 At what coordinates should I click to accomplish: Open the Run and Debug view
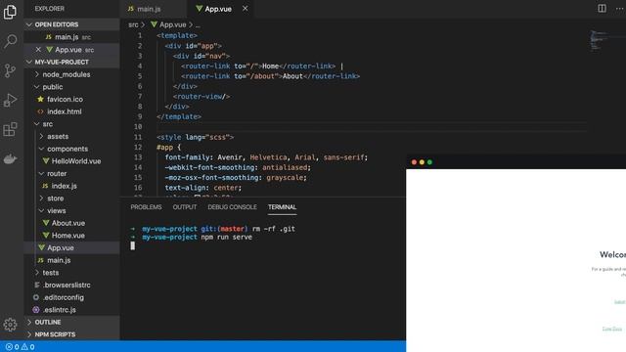coord(10,100)
